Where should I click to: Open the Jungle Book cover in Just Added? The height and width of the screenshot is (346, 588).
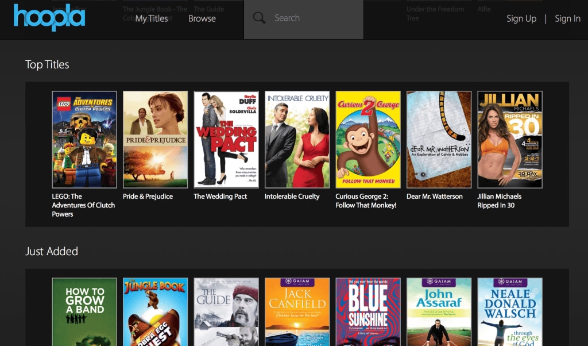click(x=155, y=312)
